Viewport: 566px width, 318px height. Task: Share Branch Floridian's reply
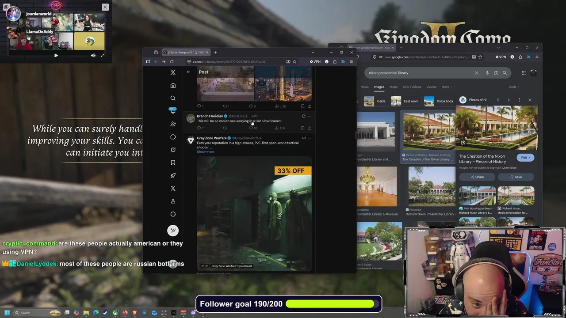310,128
